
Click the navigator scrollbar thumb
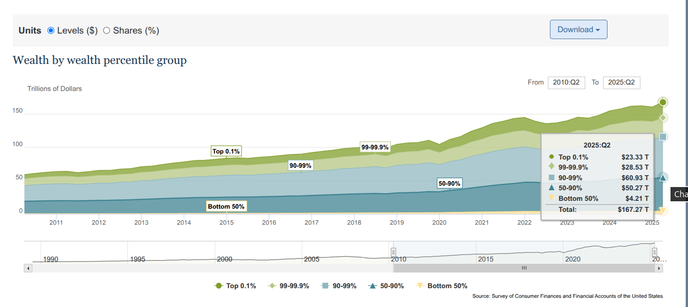(524, 268)
